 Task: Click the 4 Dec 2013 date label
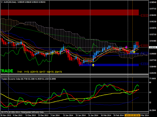[x=18, y=116]
